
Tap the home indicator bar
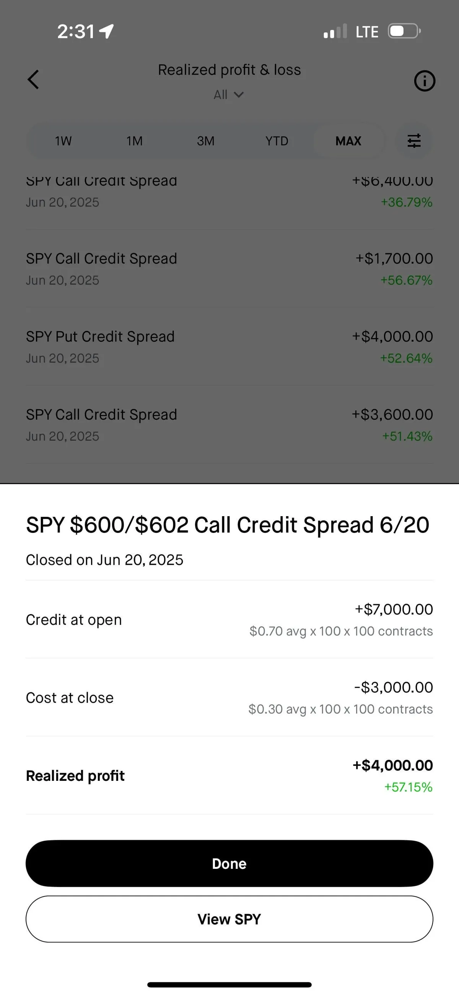pyautogui.click(x=229, y=985)
